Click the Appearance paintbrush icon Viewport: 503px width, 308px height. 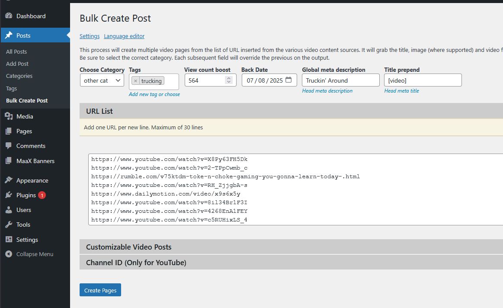point(9,180)
